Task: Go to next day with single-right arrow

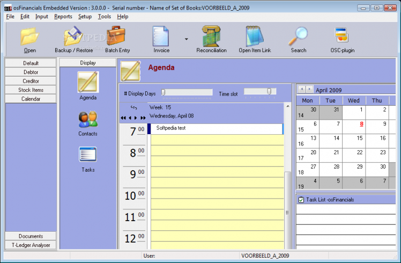Action: tap(136, 118)
